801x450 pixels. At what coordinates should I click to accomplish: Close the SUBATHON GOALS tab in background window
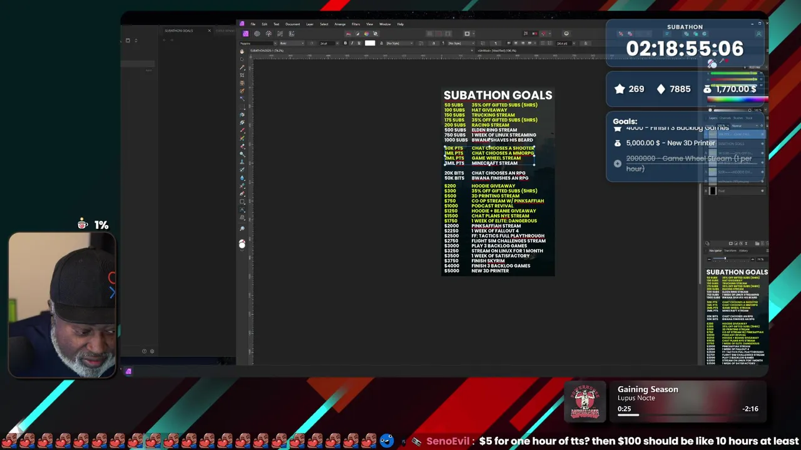209,30
